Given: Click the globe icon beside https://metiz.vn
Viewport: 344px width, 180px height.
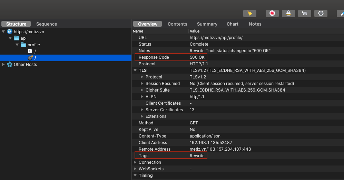Looking at the screenshot, I should pos(10,31).
